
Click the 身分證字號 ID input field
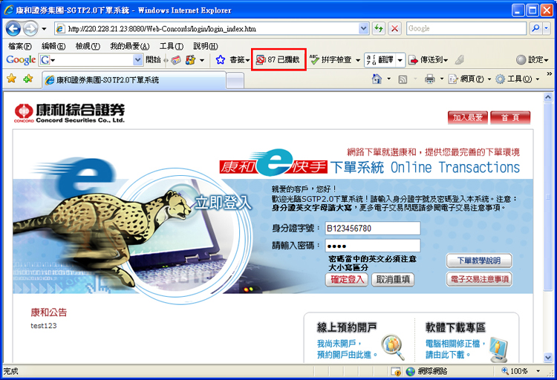click(x=373, y=228)
